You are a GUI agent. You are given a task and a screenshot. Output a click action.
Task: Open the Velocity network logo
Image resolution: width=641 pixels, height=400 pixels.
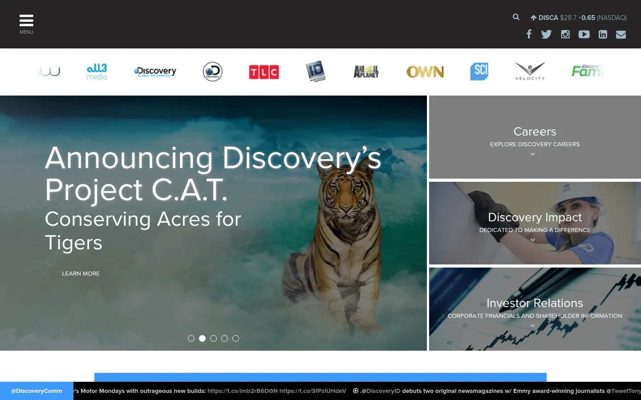530,71
